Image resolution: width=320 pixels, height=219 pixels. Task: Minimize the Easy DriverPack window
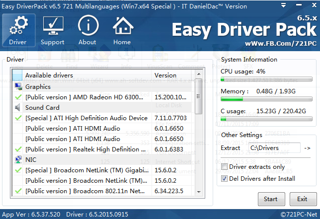point(299,5)
